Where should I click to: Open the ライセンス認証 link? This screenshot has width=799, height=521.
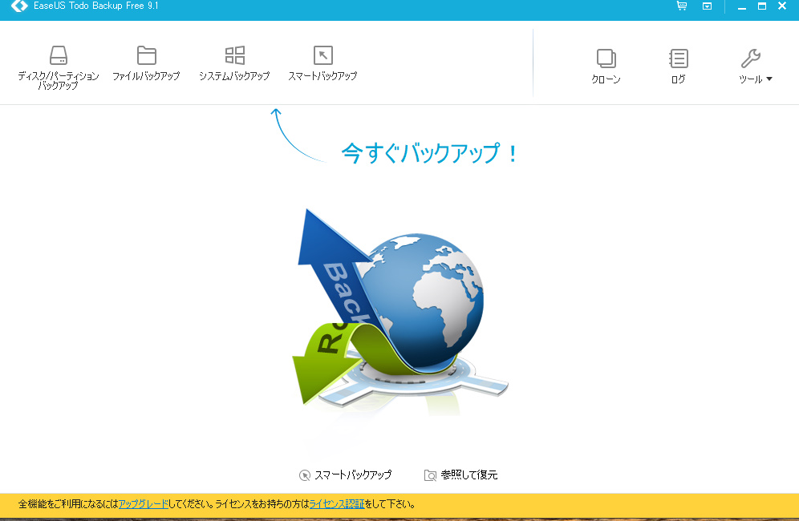pyautogui.click(x=336, y=504)
